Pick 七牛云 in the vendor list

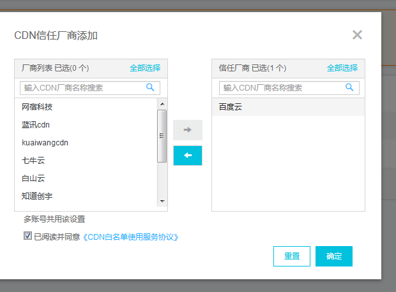tap(33, 161)
